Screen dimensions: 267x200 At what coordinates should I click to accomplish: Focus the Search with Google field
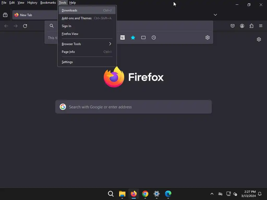(133, 107)
